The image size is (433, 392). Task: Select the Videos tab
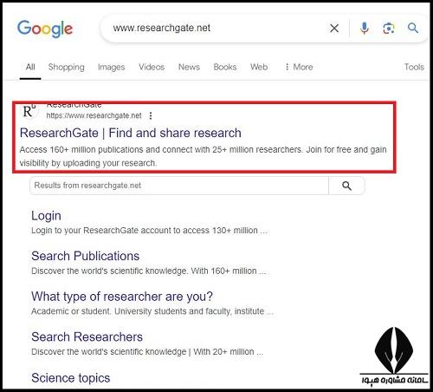[152, 67]
